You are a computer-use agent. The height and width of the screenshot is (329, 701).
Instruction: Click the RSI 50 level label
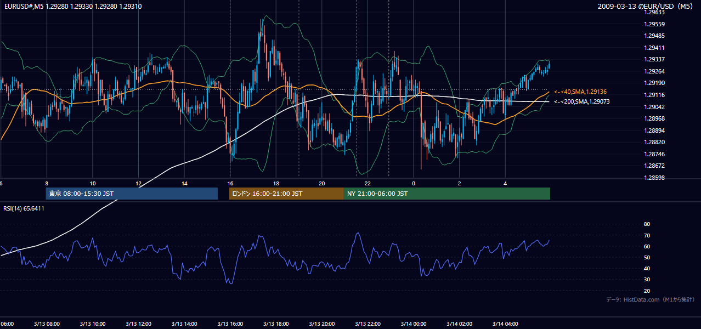647,257
